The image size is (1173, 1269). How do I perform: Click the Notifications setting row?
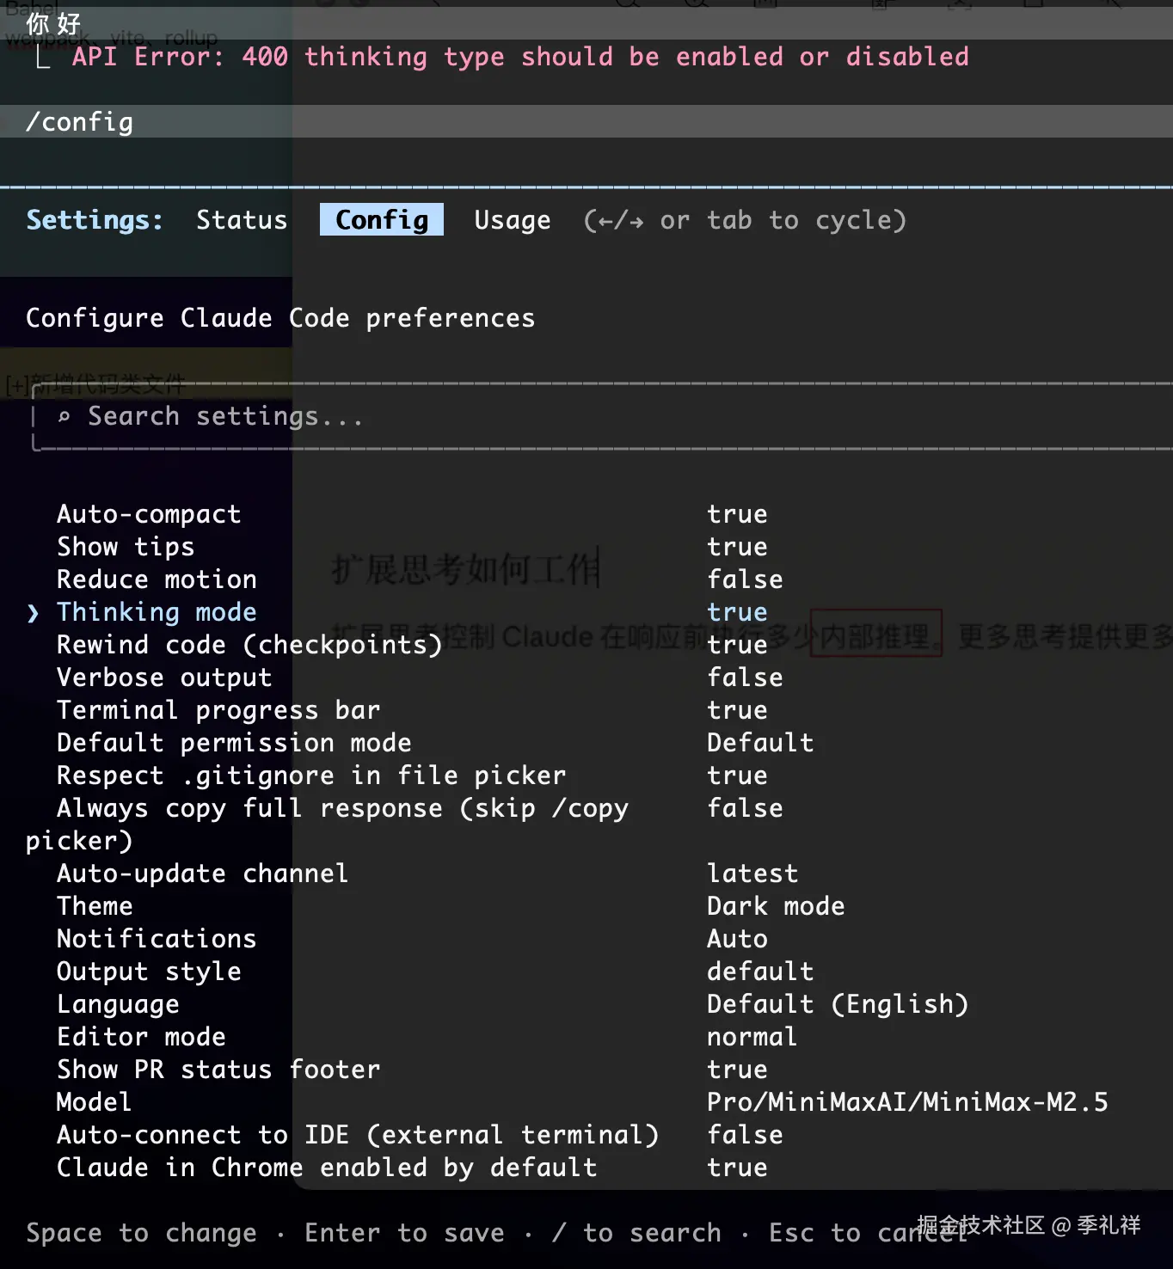tap(157, 939)
